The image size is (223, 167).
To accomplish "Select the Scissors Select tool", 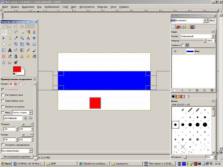I will [x=34, y=32].
